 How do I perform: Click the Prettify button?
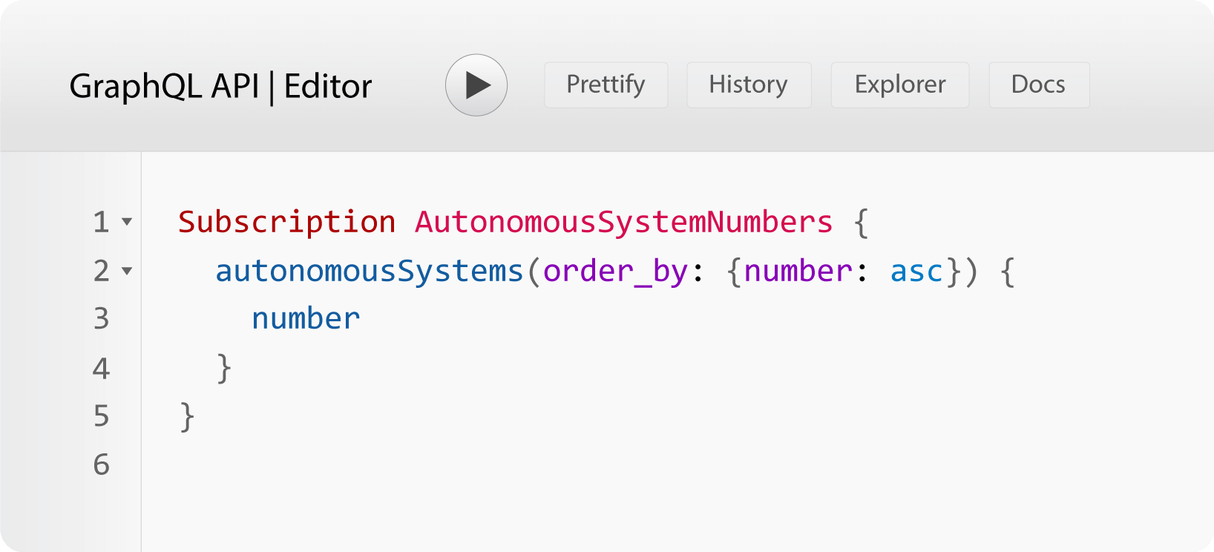pos(606,85)
